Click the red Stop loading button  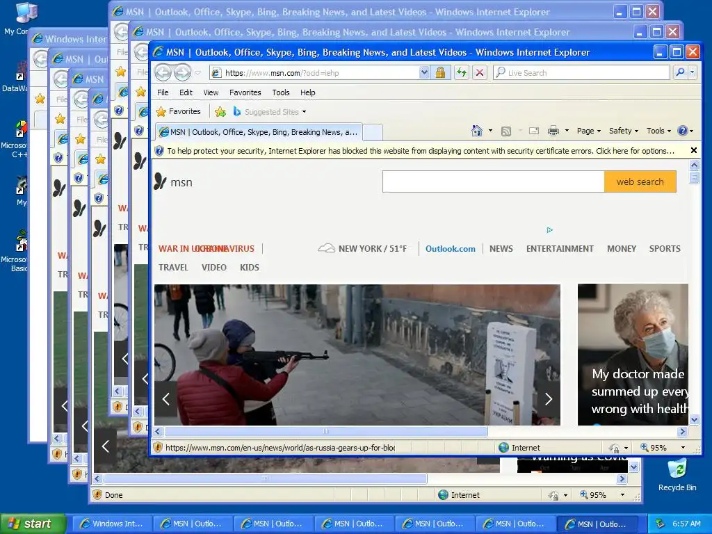pyautogui.click(x=480, y=72)
